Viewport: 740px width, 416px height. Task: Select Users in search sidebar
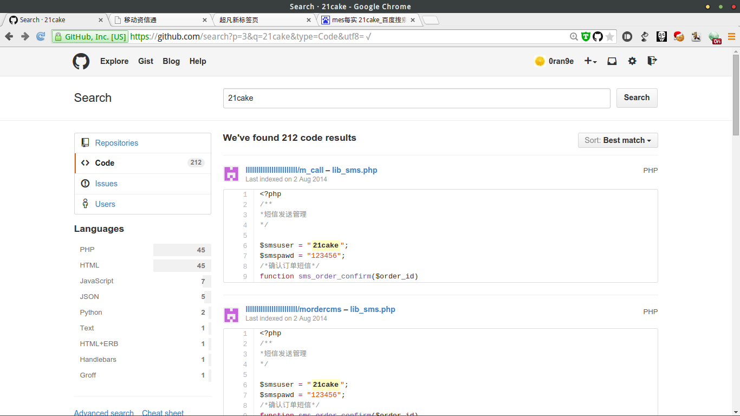142,204
